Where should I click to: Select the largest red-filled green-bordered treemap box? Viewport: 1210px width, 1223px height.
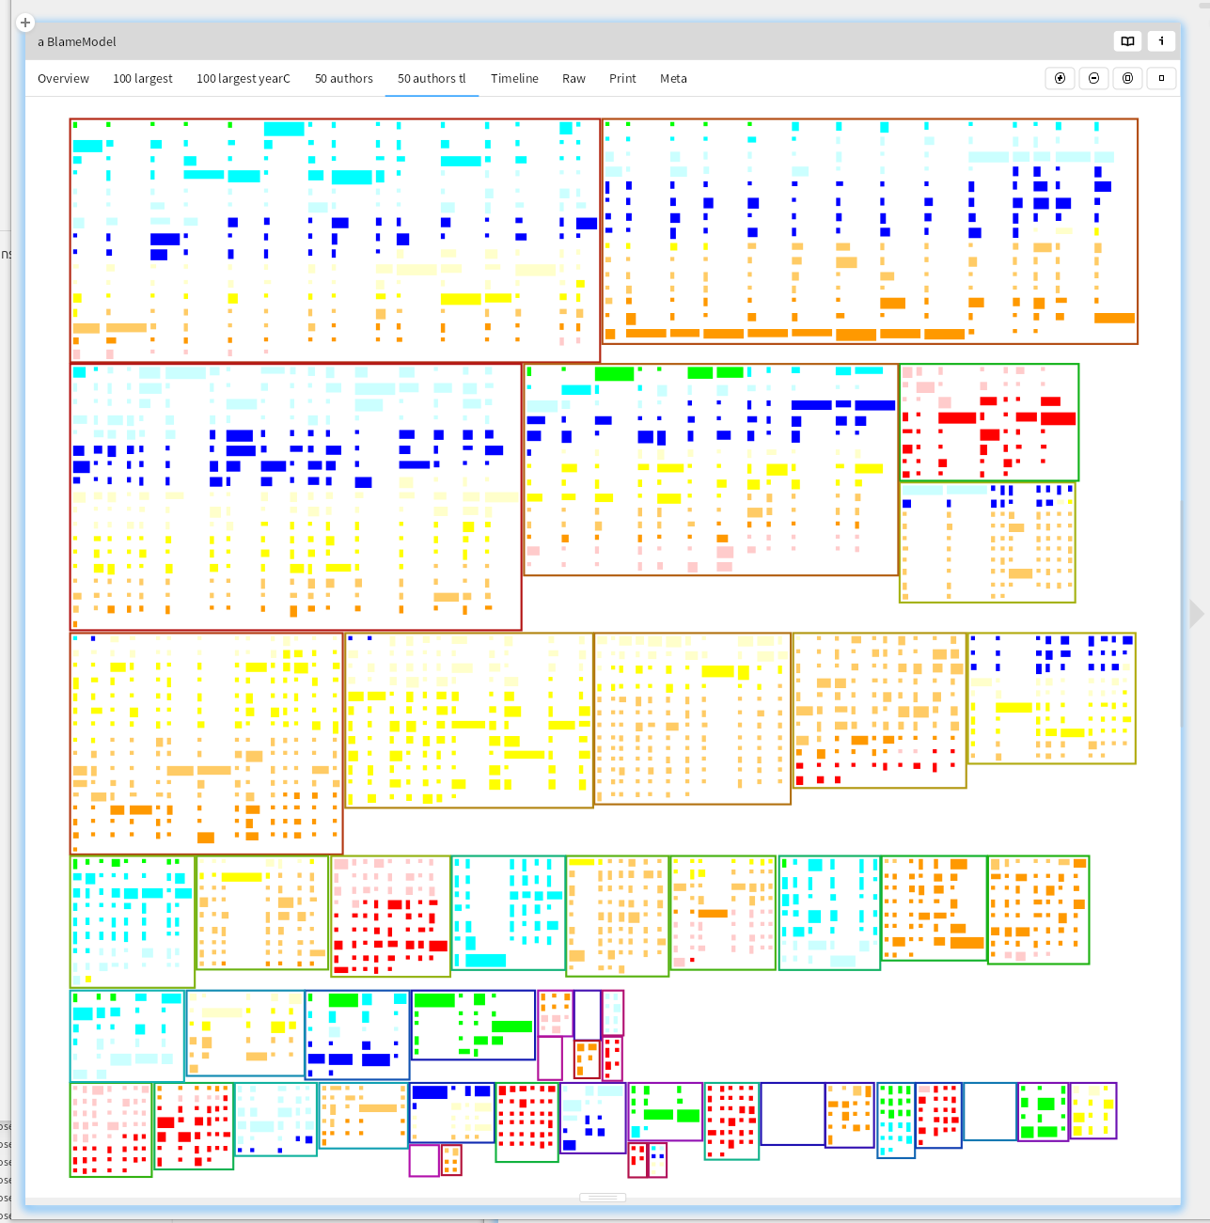click(x=989, y=422)
